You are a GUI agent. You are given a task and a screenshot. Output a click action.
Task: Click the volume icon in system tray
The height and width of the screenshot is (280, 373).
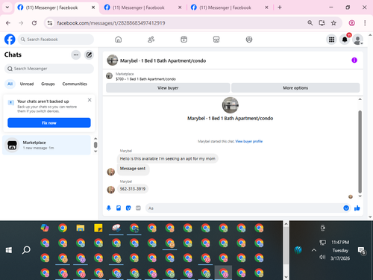pos(322,257)
